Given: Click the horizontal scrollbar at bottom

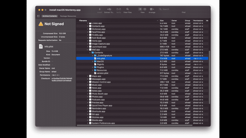Looking at the screenshot, I should 135,125.
